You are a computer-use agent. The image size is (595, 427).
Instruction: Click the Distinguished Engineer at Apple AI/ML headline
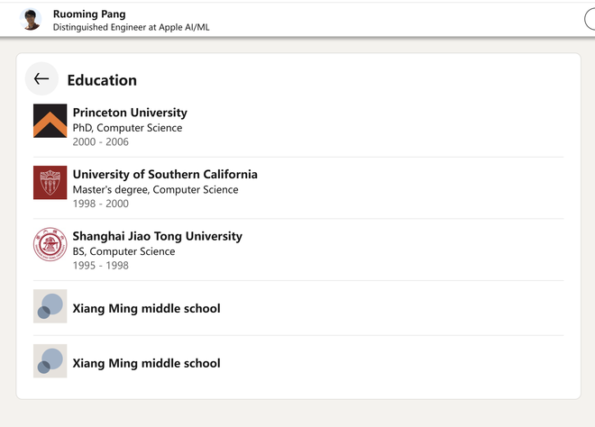pyautogui.click(x=131, y=28)
